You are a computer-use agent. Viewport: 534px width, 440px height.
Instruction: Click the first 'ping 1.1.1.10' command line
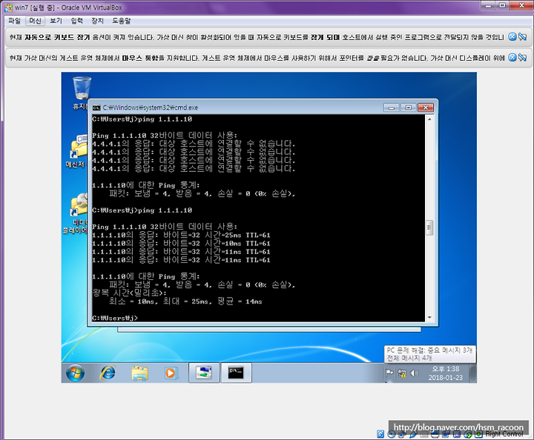(x=142, y=119)
